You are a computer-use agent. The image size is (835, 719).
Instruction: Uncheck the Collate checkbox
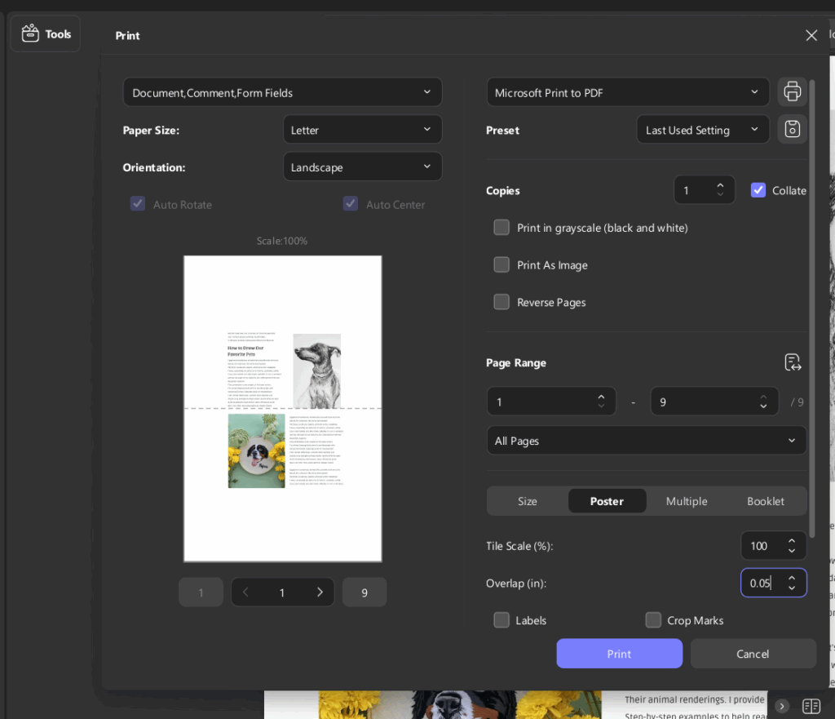click(758, 190)
